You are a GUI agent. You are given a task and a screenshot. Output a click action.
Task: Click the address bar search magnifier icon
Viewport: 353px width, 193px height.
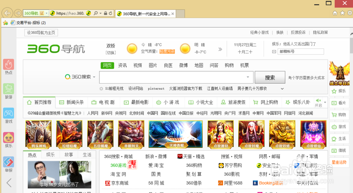coord(96,13)
